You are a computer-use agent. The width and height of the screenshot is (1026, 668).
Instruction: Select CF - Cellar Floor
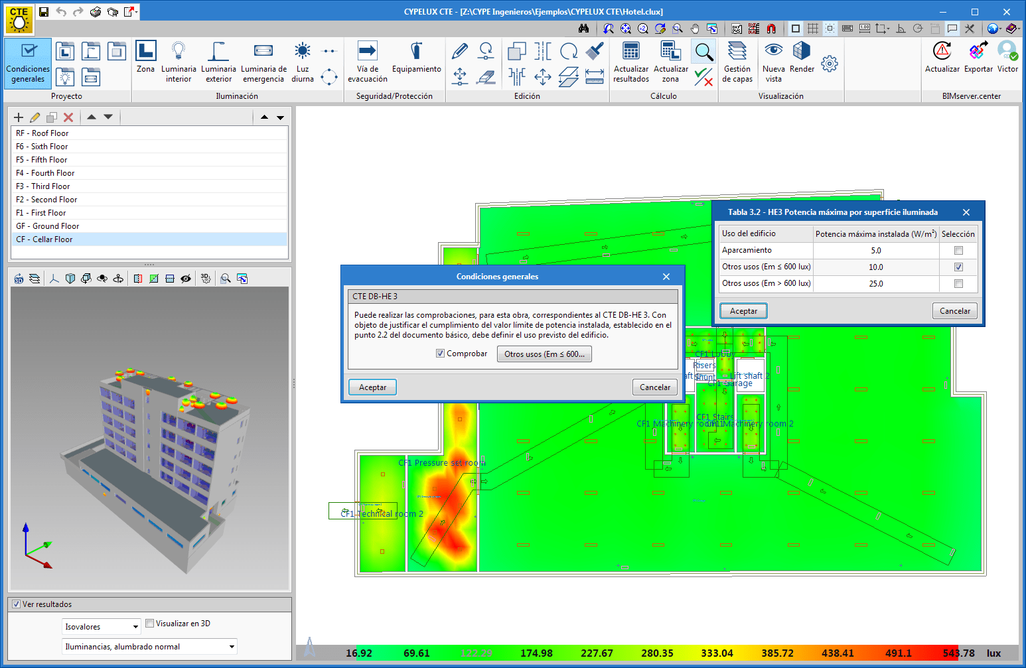[149, 239]
